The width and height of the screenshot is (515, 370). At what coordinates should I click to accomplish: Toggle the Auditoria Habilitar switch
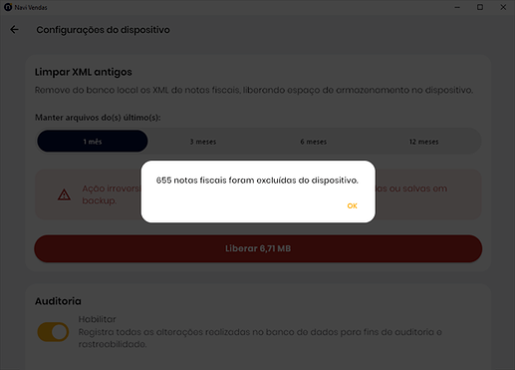[53, 332]
